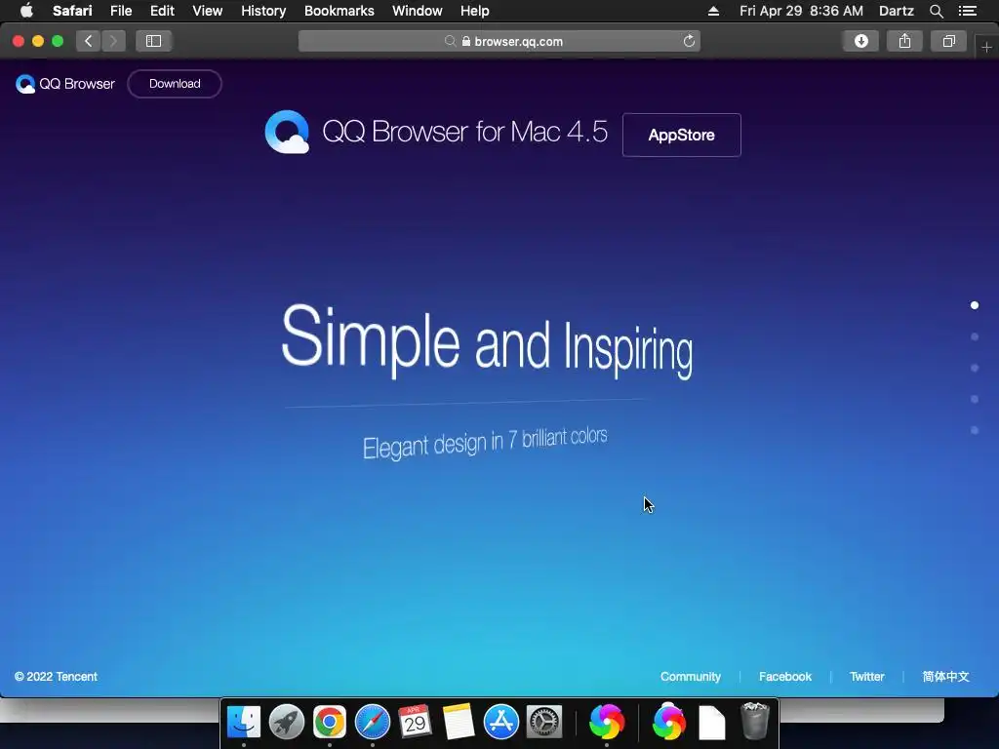Viewport: 999px width, 749px height.
Task: Open System Preferences gear in Dock
Action: [544, 722]
